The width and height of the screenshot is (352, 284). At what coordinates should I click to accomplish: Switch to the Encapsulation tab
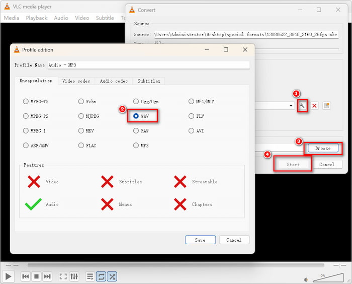(36, 81)
